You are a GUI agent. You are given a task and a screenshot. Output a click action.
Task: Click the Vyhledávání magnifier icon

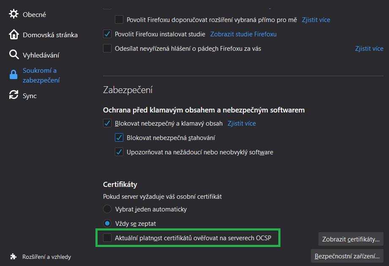(x=14, y=55)
